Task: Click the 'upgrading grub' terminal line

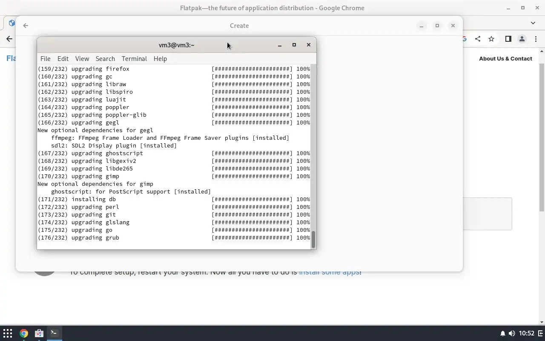Action: tap(174, 238)
